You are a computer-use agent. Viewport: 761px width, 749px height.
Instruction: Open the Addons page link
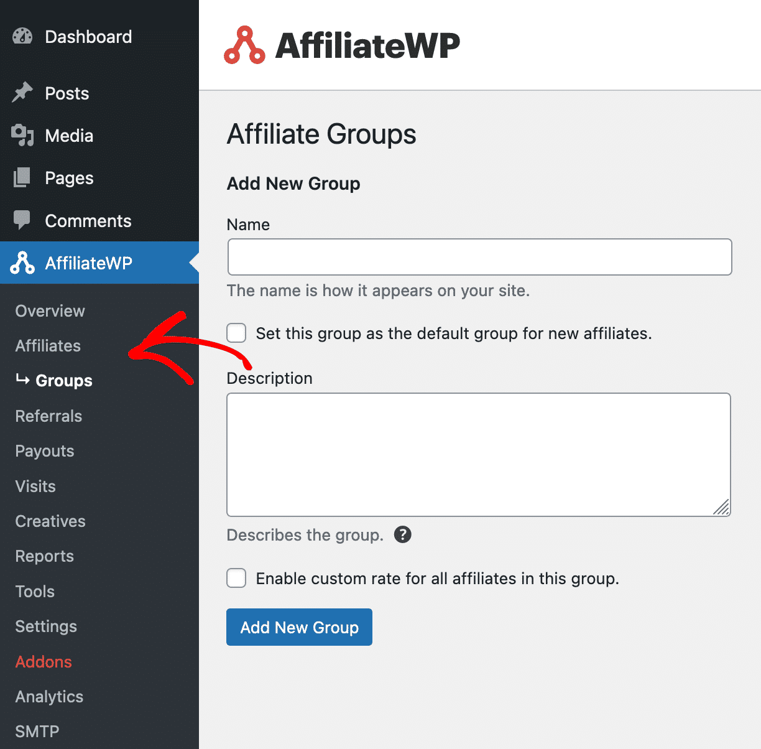pos(44,662)
